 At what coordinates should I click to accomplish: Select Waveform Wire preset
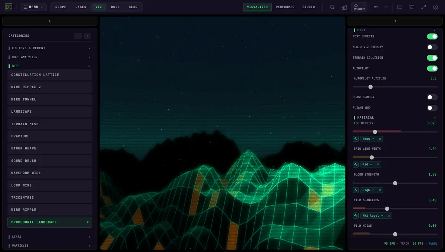pos(50,173)
